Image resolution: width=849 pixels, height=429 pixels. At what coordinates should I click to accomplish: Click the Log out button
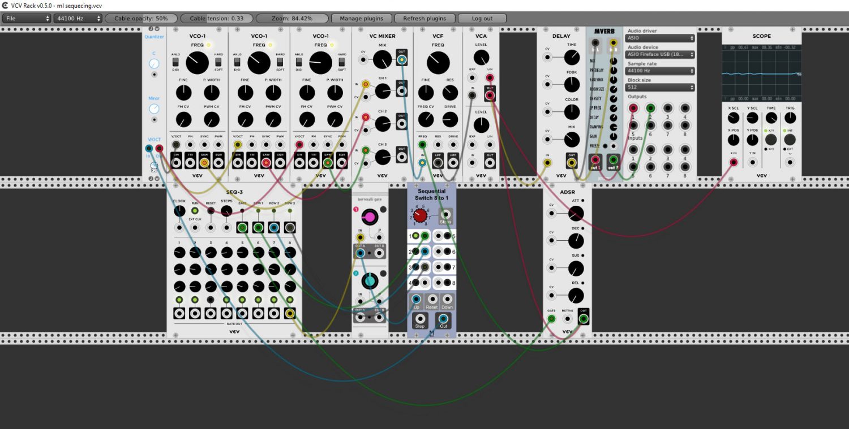pyautogui.click(x=482, y=18)
